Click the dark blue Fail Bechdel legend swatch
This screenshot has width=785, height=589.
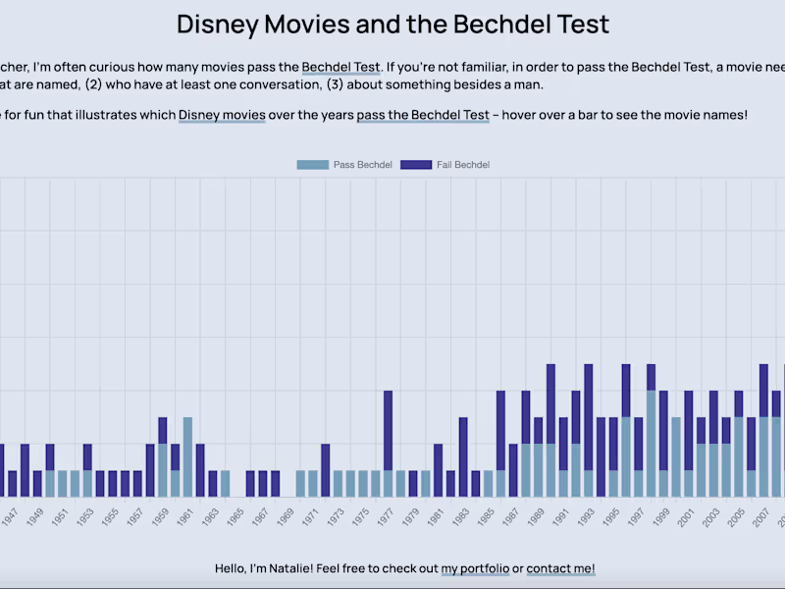[416, 165]
